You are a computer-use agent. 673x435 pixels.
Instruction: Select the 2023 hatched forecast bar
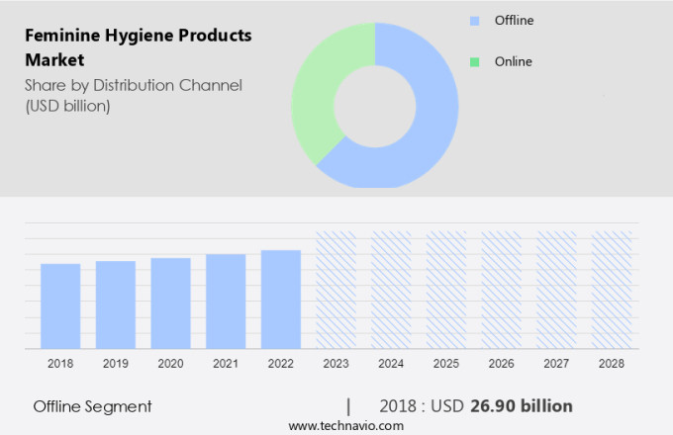point(336,290)
